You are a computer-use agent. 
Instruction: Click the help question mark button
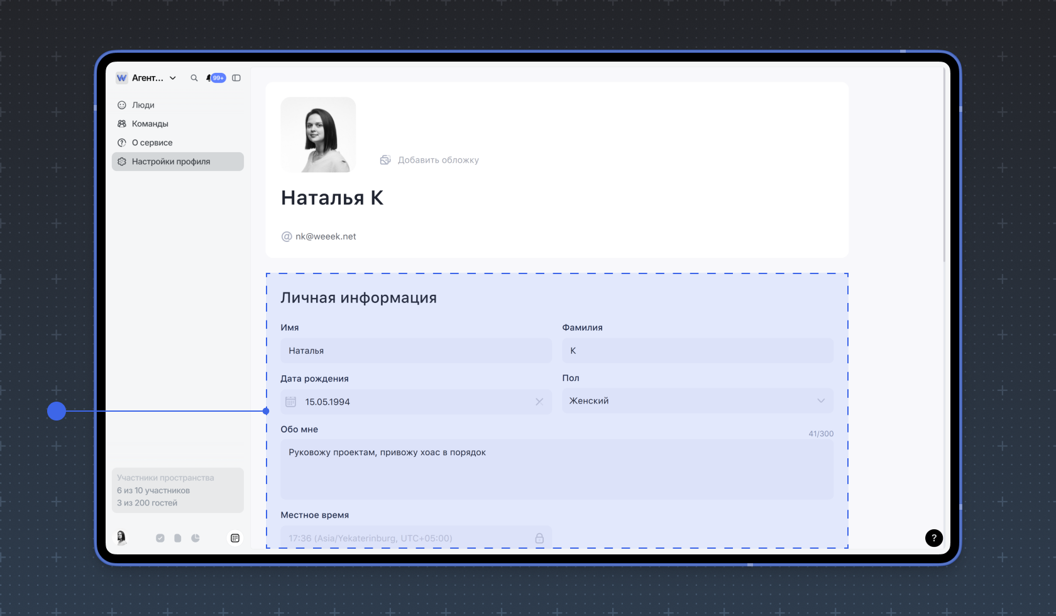(934, 537)
